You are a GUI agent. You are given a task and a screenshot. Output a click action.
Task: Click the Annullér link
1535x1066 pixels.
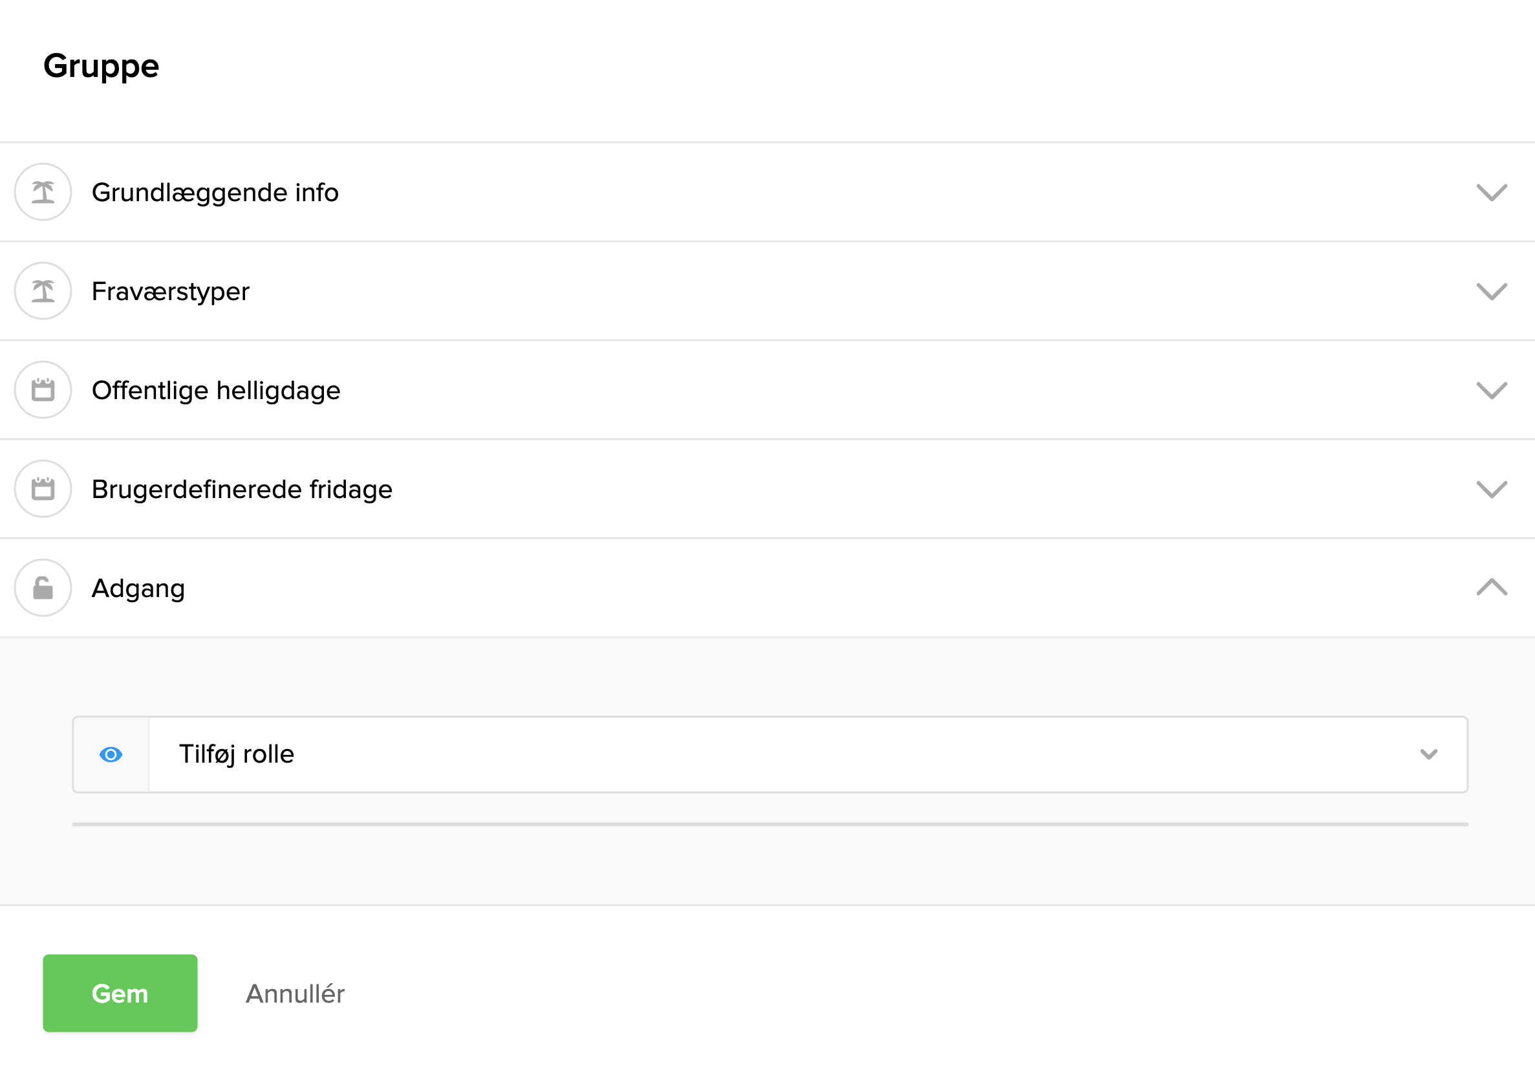[295, 994]
